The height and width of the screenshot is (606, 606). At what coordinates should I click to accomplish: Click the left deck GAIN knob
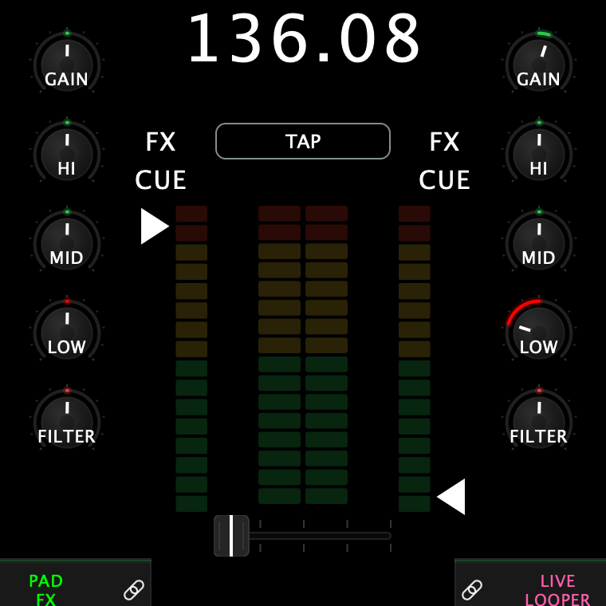pyautogui.click(x=67, y=64)
